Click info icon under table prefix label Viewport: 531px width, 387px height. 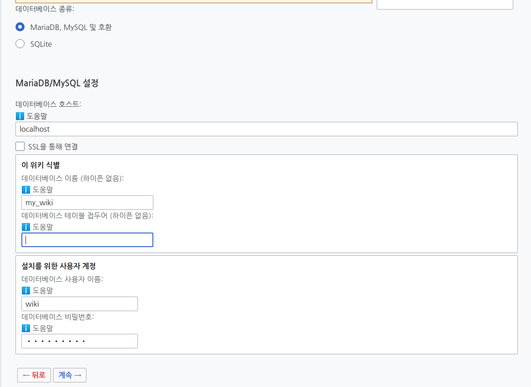(26, 227)
